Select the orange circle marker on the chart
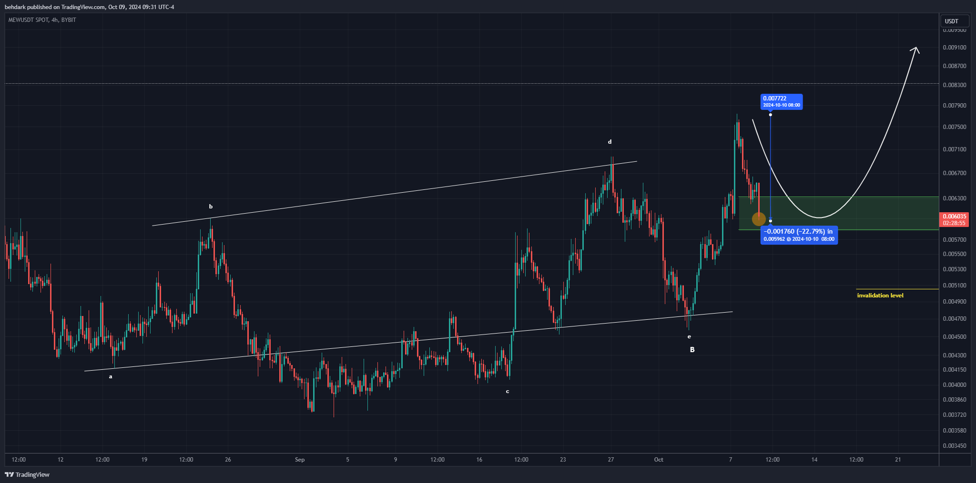The height and width of the screenshot is (483, 976). click(x=759, y=219)
